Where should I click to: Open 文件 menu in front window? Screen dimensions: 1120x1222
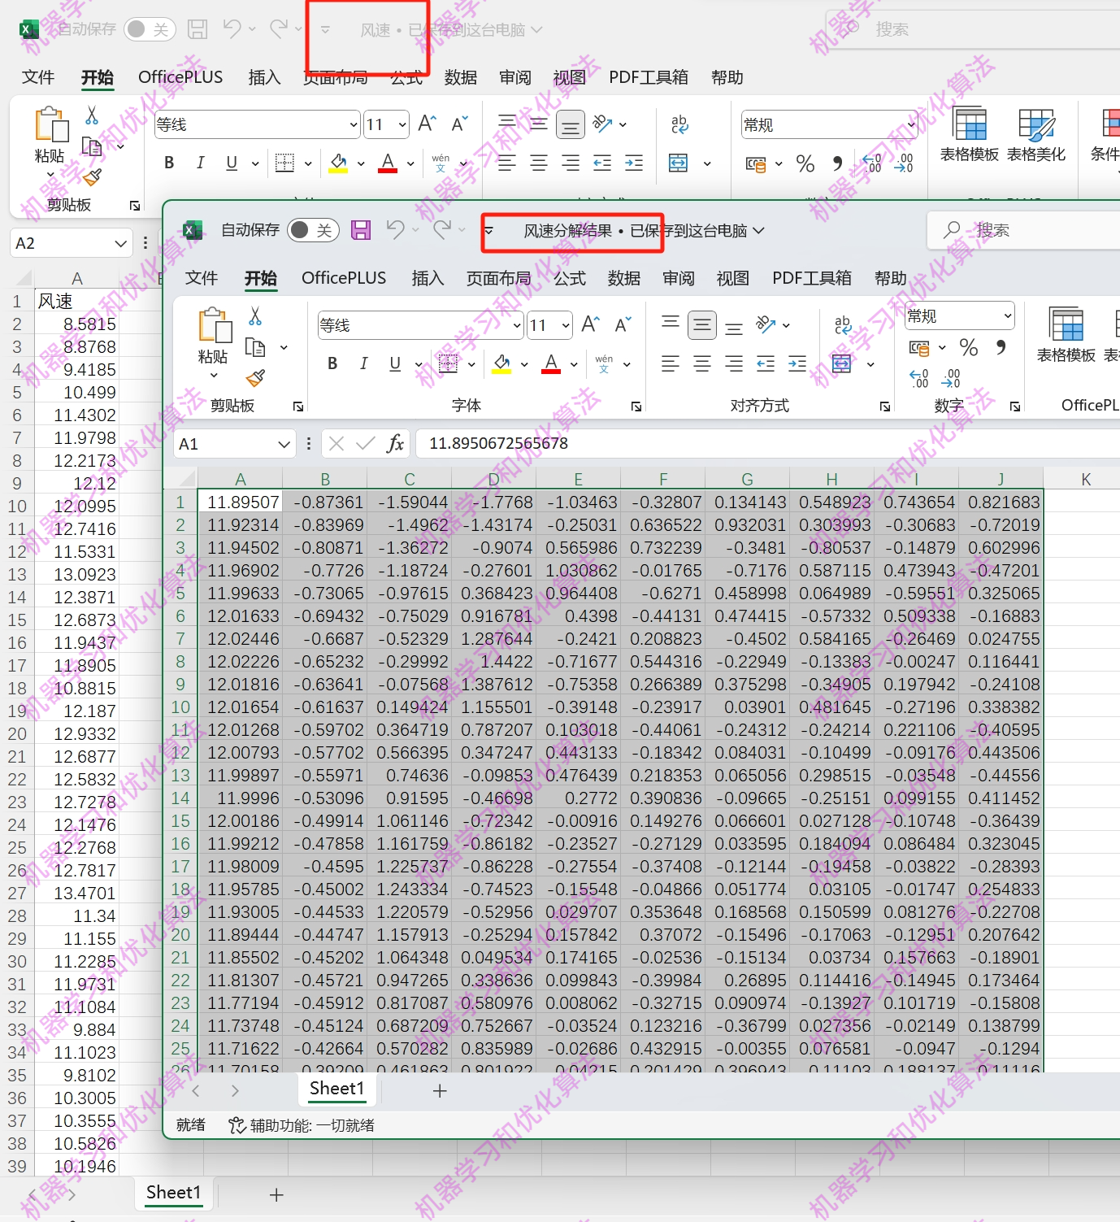click(x=202, y=278)
